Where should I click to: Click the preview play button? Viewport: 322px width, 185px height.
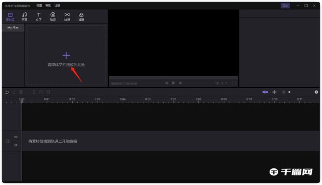tap(173, 83)
